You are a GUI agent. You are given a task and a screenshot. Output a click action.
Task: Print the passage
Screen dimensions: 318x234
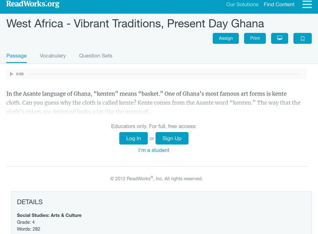click(x=255, y=38)
